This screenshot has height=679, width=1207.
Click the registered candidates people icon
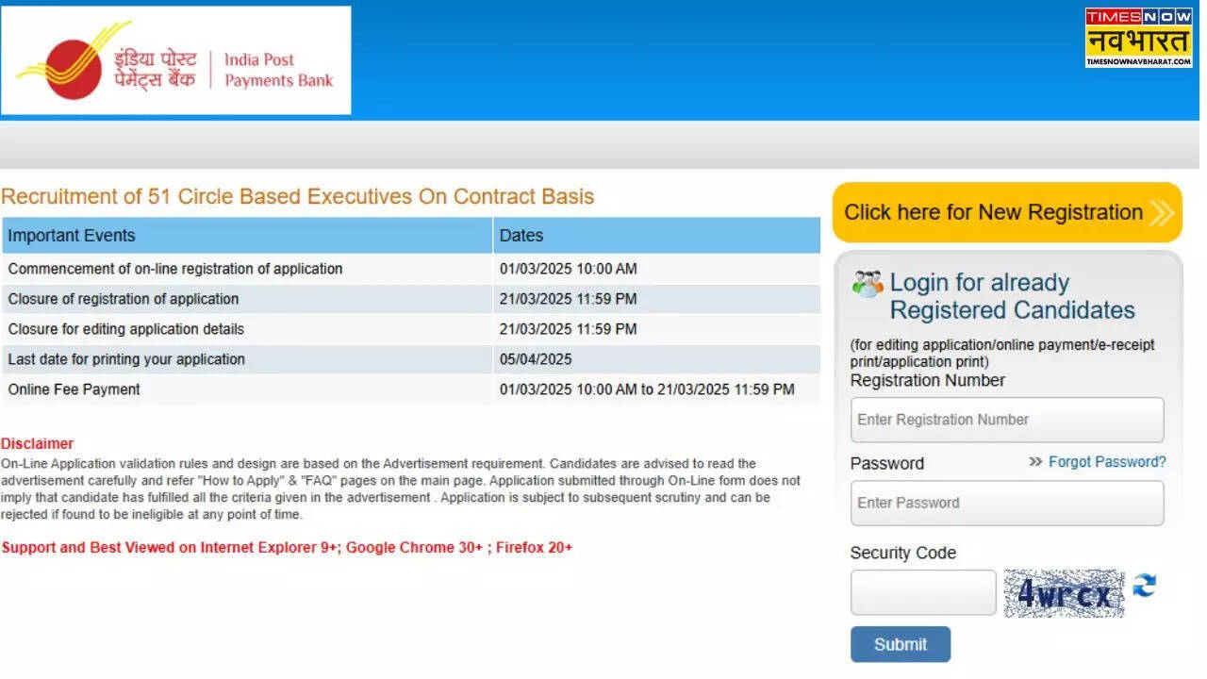867,284
